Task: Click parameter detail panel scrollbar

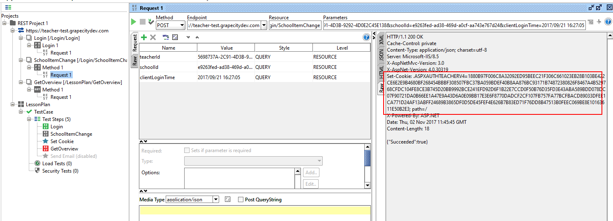Action: [368, 158]
